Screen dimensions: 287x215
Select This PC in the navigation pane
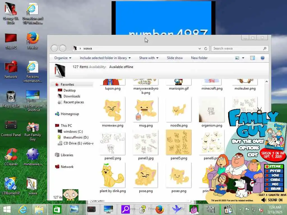pos(66,126)
